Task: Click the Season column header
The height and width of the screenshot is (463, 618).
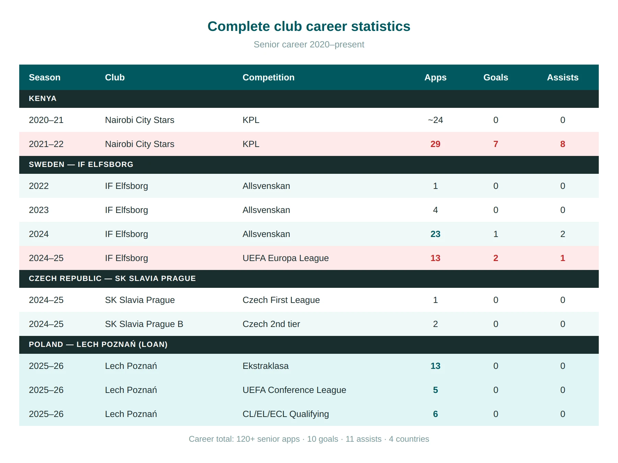Action: click(x=45, y=77)
